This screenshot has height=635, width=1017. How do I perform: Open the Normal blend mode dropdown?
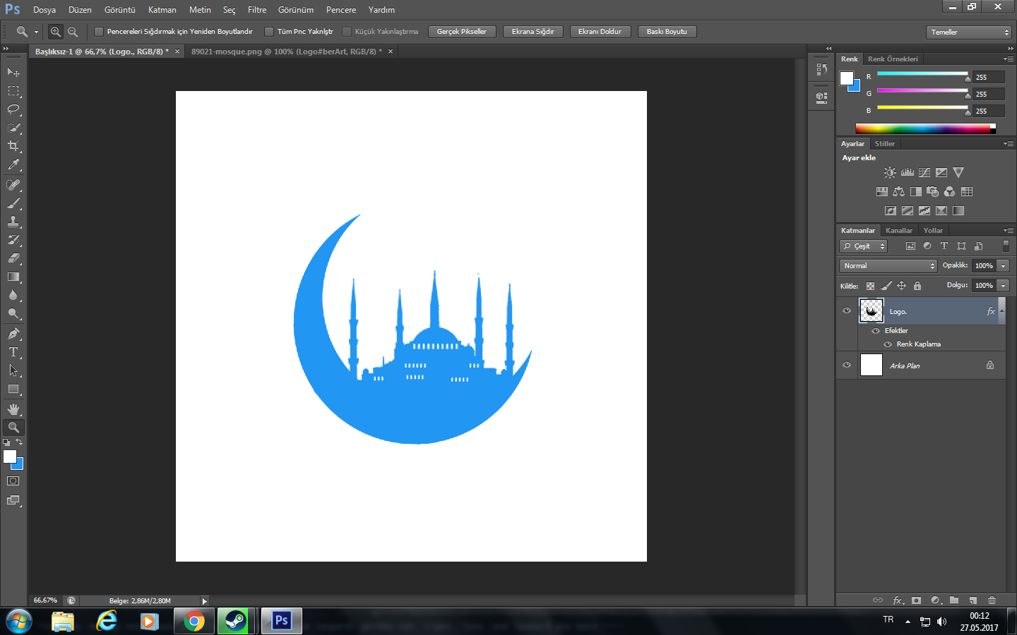888,266
